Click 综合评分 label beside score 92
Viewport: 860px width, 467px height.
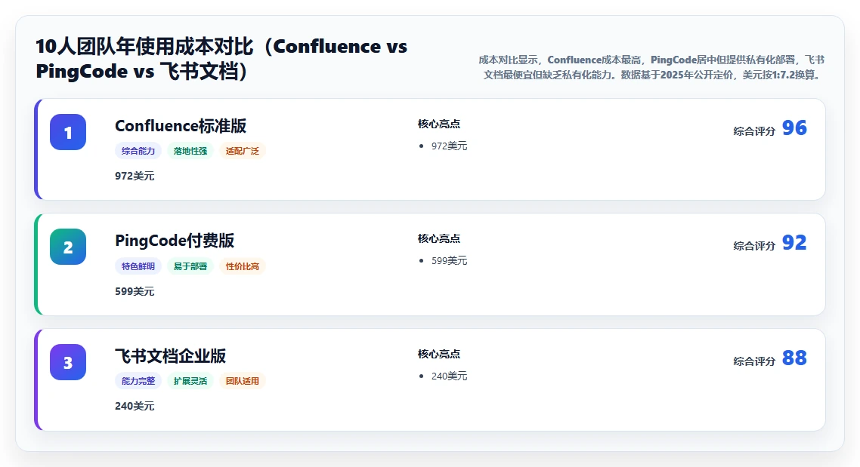click(754, 247)
